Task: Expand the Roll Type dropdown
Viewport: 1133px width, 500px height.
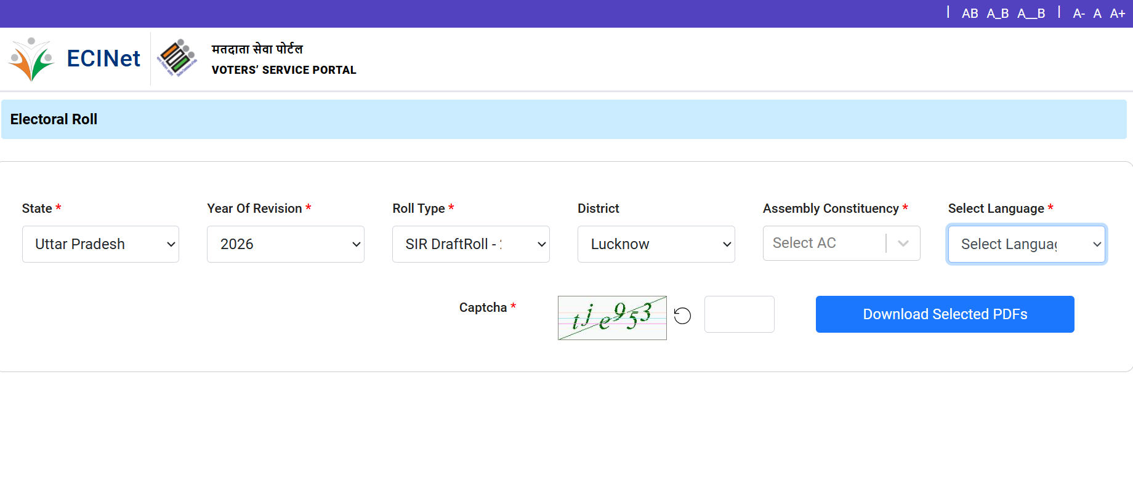Action: pos(471,244)
